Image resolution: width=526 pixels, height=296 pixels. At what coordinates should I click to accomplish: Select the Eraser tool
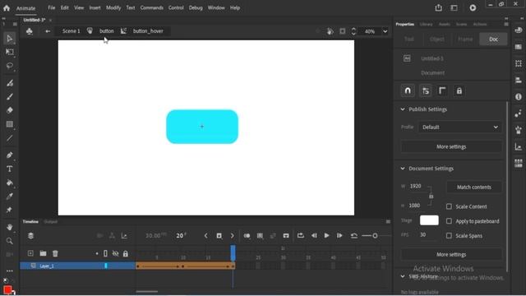pos(9,110)
